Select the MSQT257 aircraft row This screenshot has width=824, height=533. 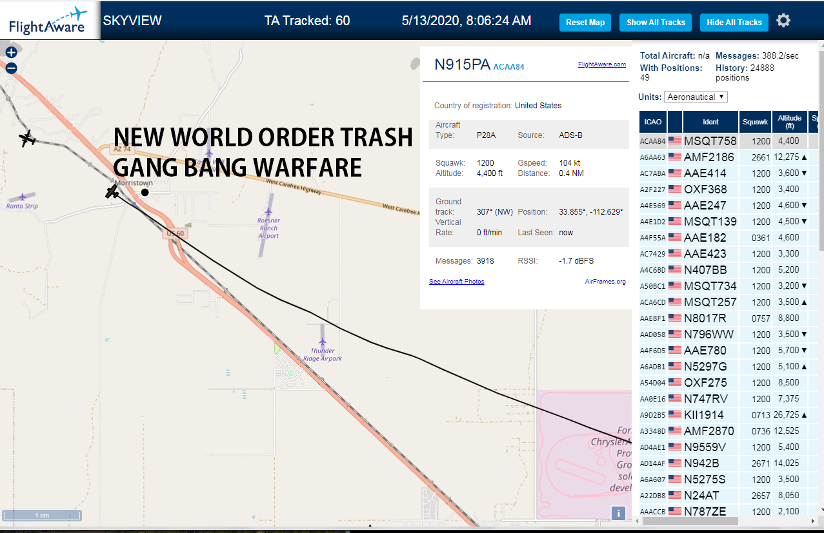[729, 302]
